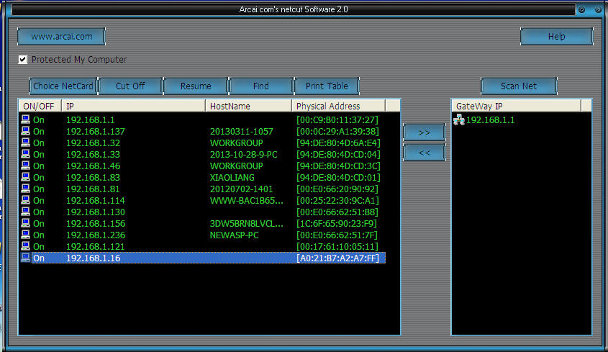Viewport: 608px width, 352px height.
Task: Open the www.arcai.com link button
Action: 61,37
